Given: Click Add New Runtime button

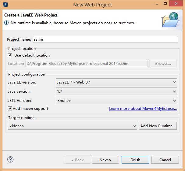Looking at the screenshot, I should (x=158, y=126).
